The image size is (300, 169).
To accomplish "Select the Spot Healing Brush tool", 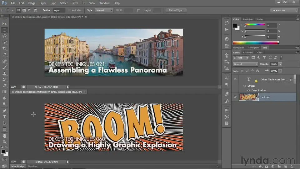I will (4, 61).
